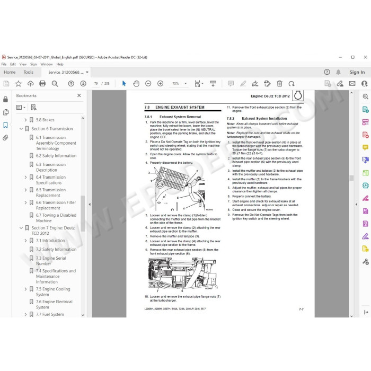
Task: Collapse the left navigation pane arrow
Action: tap(90, 204)
